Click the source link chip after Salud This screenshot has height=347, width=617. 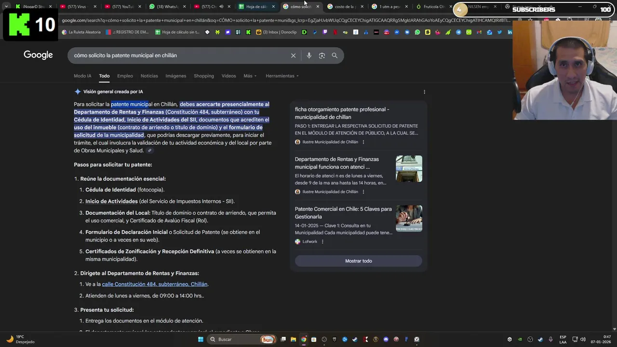tap(150, 150)
